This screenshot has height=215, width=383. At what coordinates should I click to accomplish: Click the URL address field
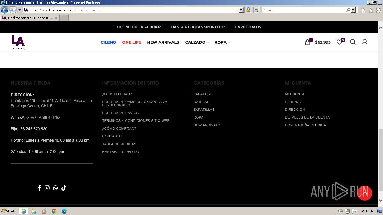click(x=134, y=10)
